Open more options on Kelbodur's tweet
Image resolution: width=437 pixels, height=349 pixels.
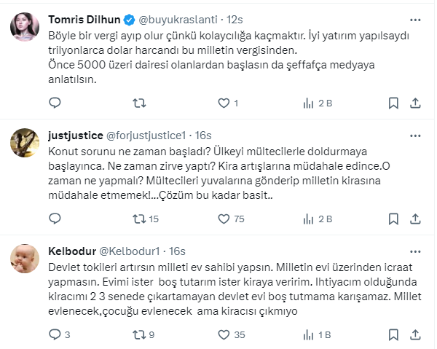pyautogui.click(x=415, y=250)
